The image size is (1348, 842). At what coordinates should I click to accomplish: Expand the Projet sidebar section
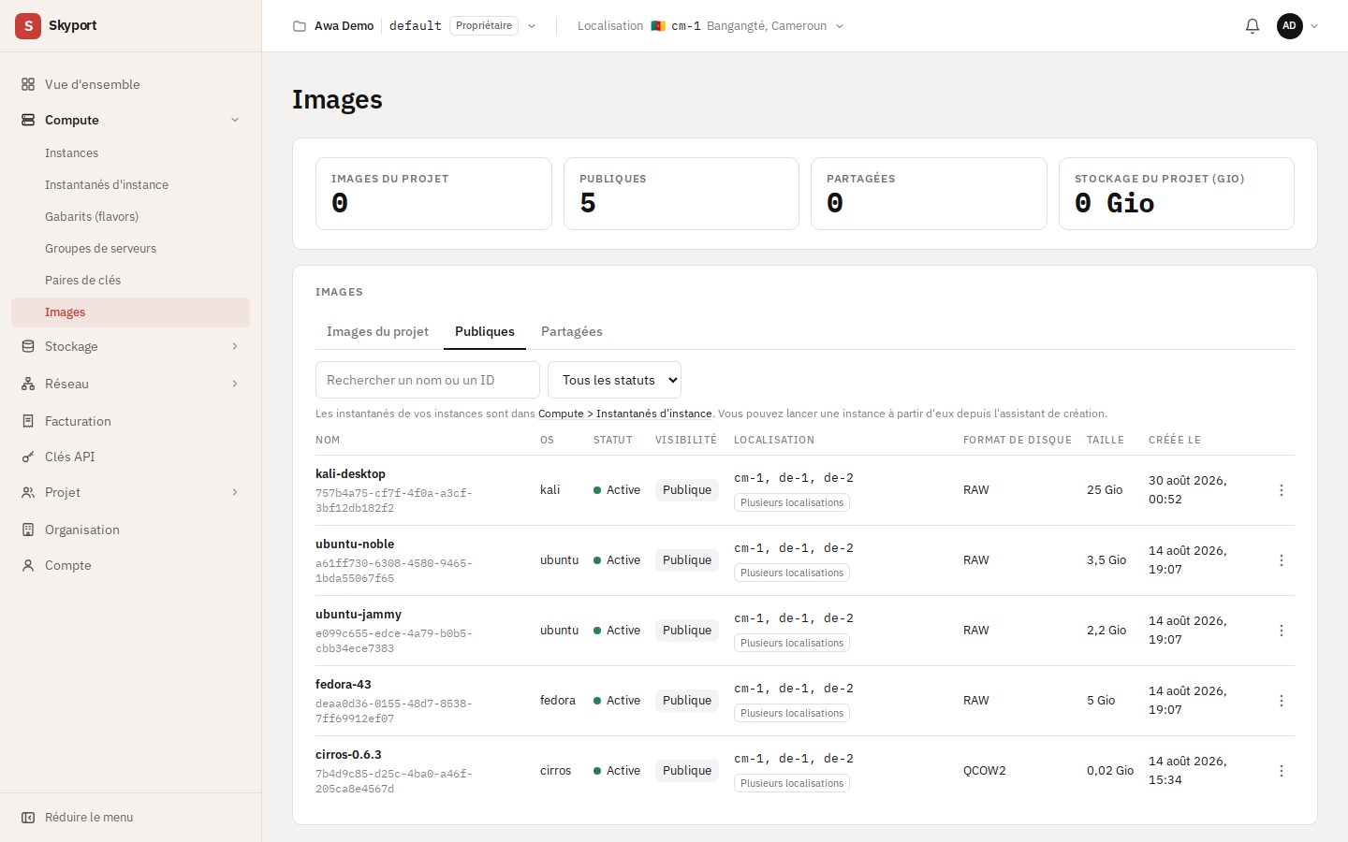point(235,492)
